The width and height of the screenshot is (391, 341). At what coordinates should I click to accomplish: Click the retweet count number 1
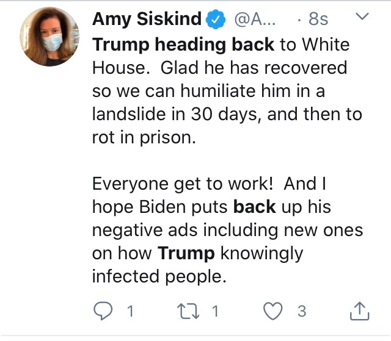click(x=215, y=311)
